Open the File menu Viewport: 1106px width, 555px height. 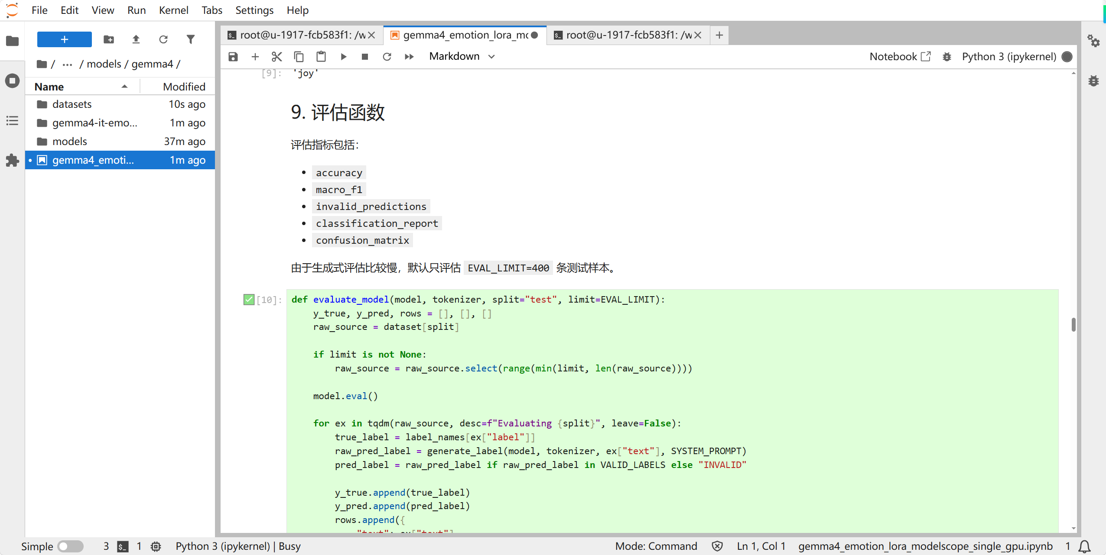coord(39,10)
